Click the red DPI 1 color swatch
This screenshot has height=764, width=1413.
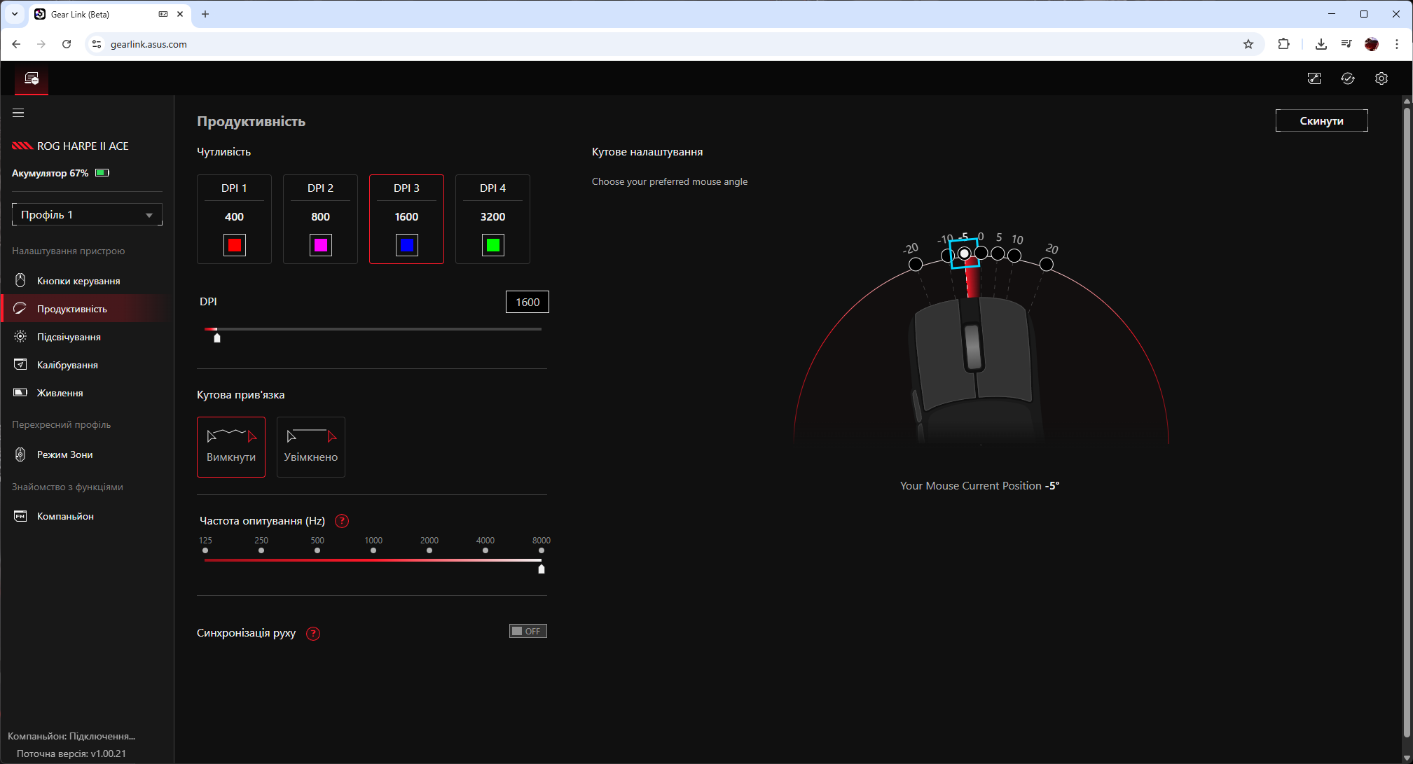coord(234,245)
